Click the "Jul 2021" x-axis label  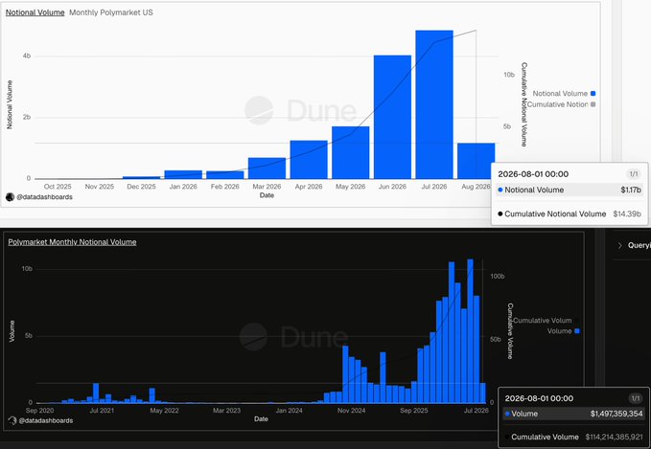tap(102, 411)
